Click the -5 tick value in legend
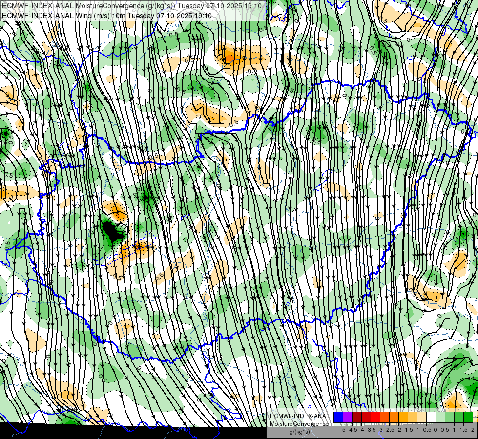This screenshot has height=439, width=478. click(x=343, y=430)
